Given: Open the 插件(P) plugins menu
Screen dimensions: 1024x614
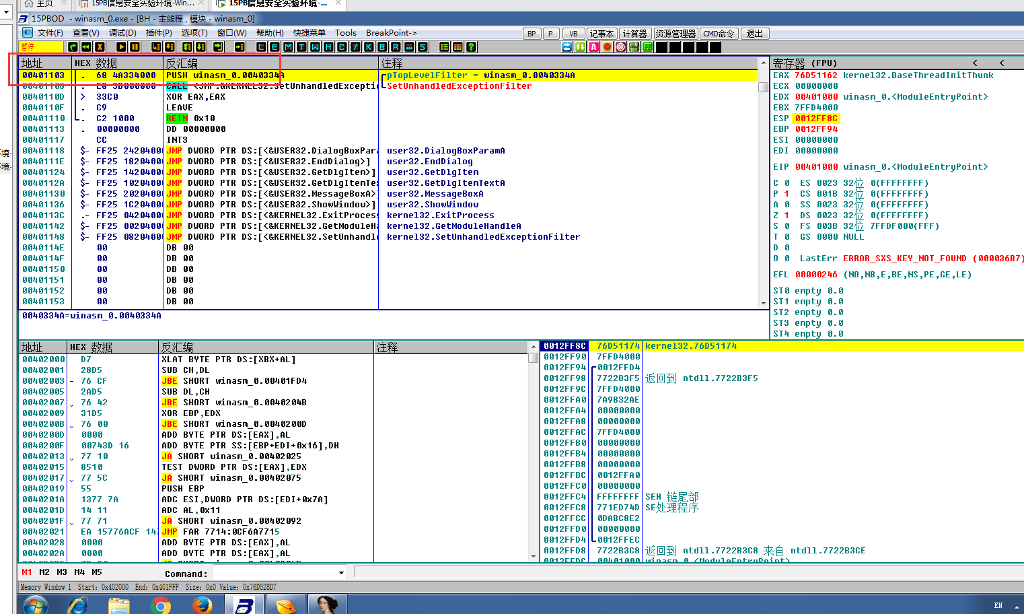Looking at the screenshot, I should click(x=159, y=33).
